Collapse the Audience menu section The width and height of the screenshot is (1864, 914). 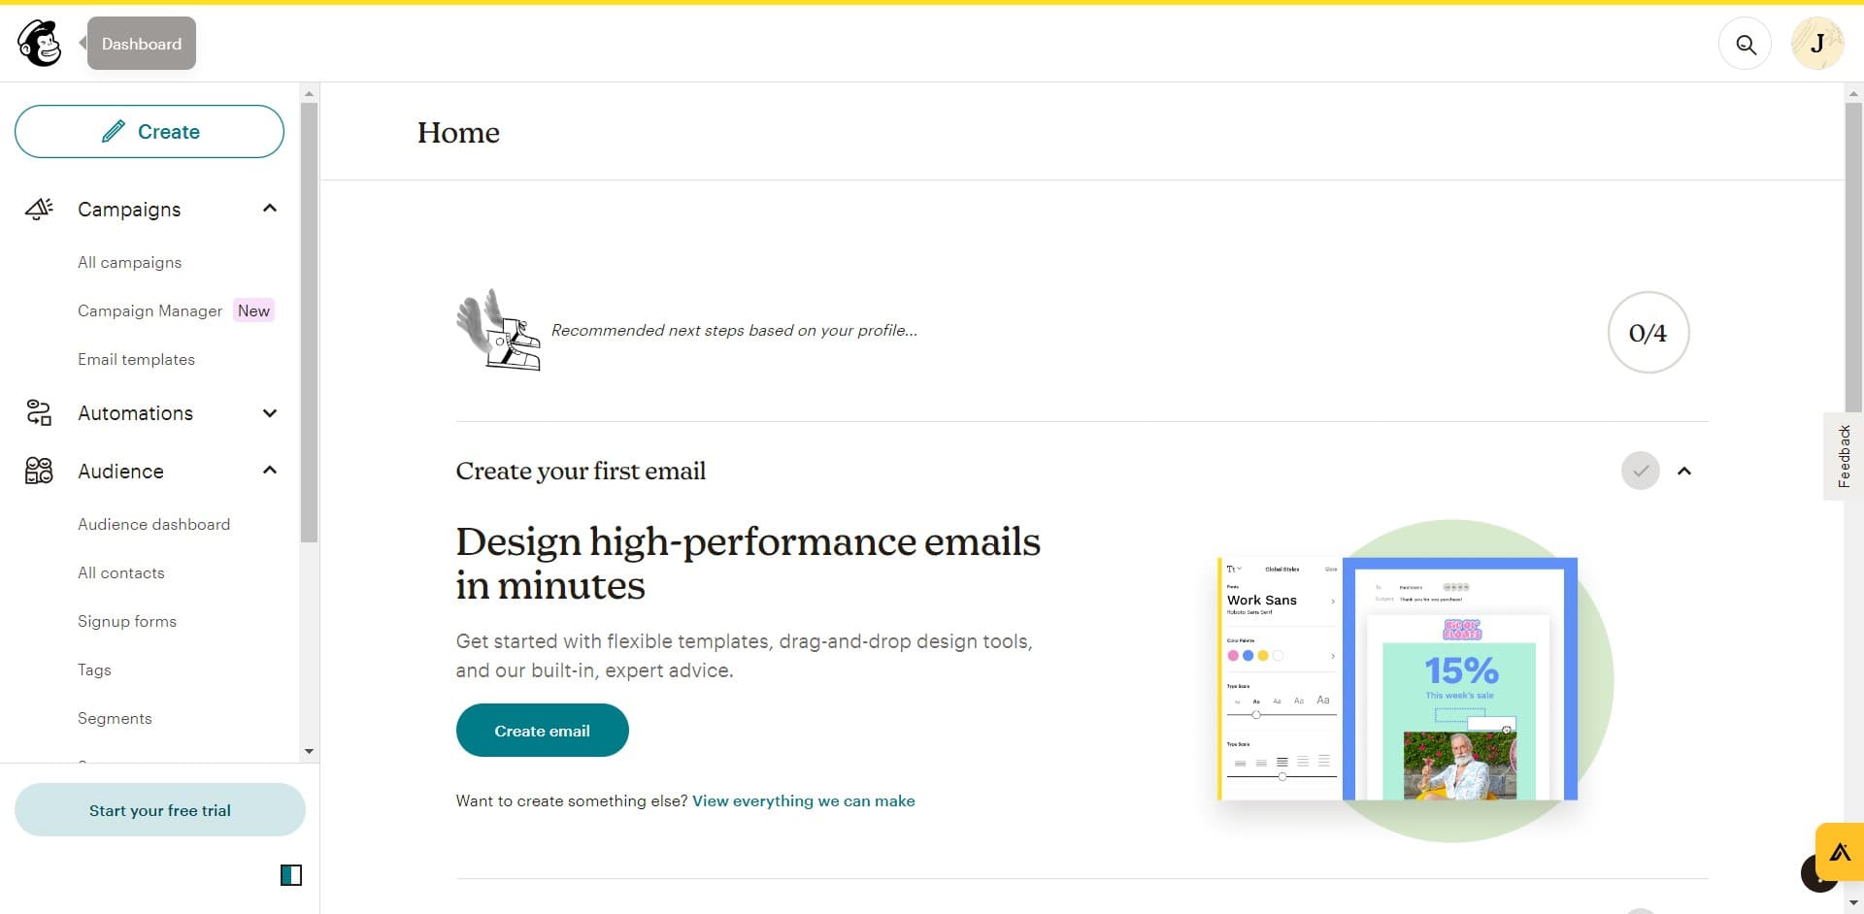270,471
